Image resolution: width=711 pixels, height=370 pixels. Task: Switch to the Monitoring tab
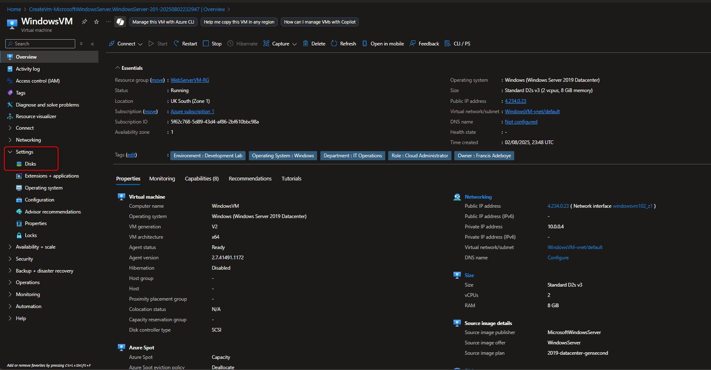(162, 179)
